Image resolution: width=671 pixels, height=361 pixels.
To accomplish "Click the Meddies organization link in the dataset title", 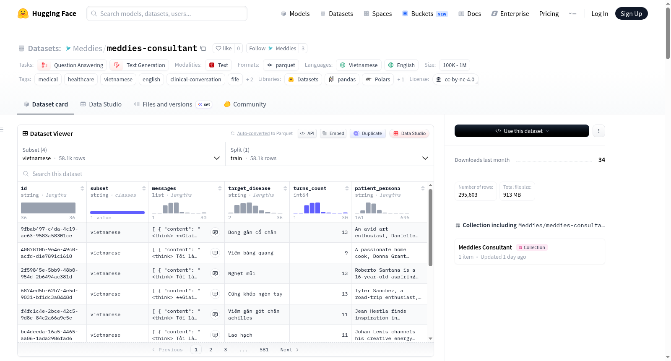I will [x=87, y=48].
